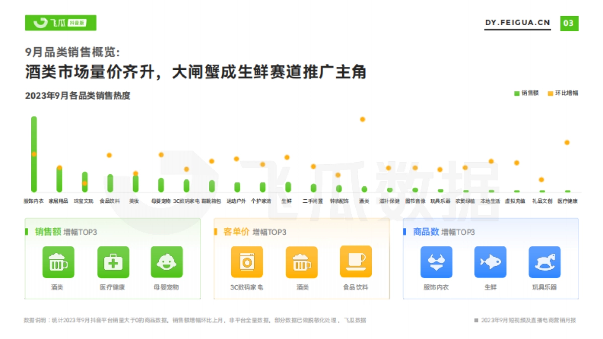The width and height of the screenshot is (603, 339).
Task: Select the beer mug icon for 酒类
Action: 58,262
